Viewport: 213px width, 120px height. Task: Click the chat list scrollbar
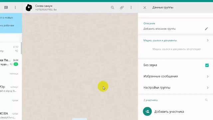tap(21, 48)
